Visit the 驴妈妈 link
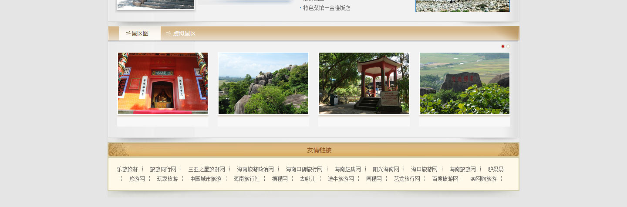Image resolution: width=627 pixels, height=207 pixels. pyautogui.click(x=496, y=169)
